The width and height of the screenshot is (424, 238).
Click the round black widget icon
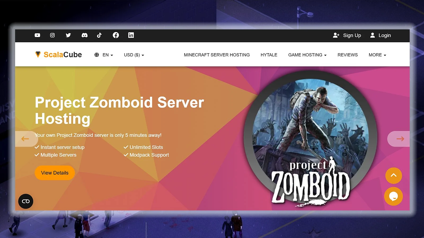(26, 201)
